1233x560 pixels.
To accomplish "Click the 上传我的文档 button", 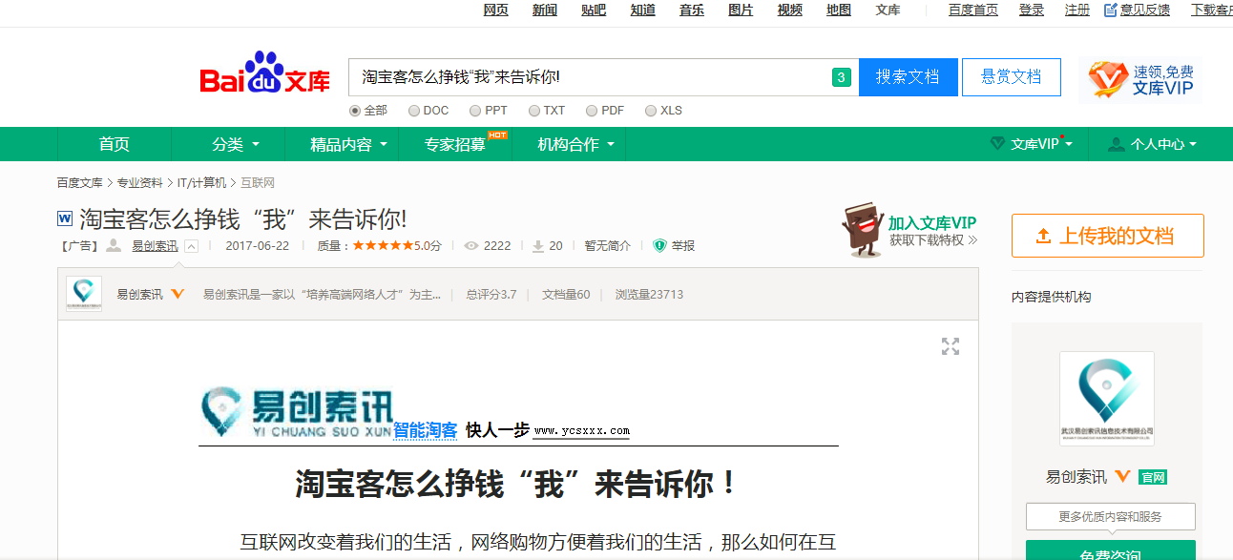I will (x=1108, y=236).
